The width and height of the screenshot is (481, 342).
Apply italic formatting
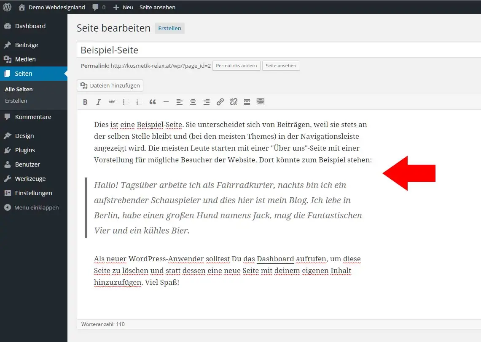pos(98,101)
